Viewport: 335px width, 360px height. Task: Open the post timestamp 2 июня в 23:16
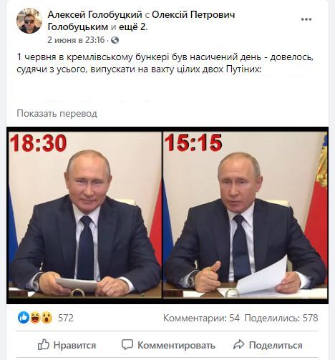point(76,40)
